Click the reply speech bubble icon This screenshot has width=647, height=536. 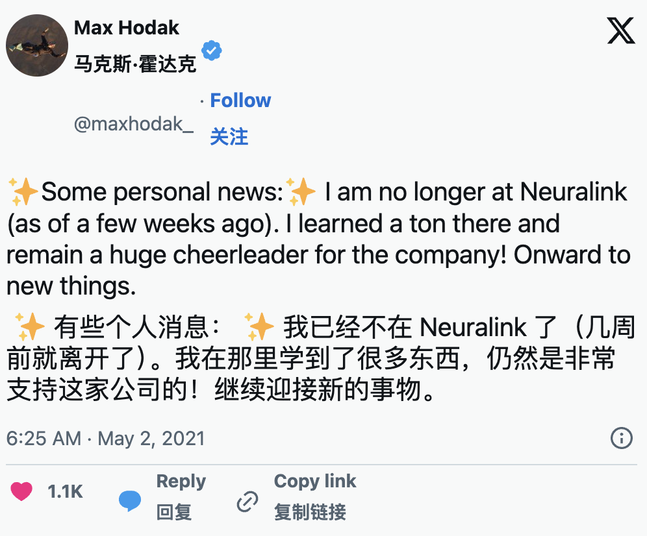click(129, 500)
